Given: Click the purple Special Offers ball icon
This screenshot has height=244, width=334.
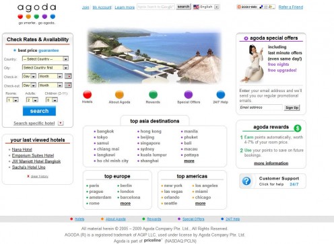Looking at the screenshot, I should [x=189, y=95].
